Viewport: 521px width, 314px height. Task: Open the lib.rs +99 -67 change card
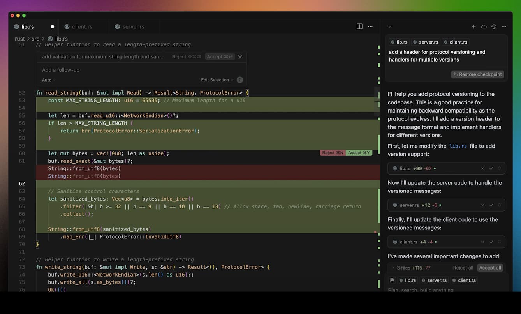pyautogui.click(x=446, y=168)
